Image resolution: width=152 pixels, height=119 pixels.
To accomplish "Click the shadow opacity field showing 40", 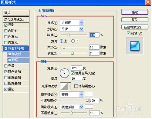I will (94, 113).
